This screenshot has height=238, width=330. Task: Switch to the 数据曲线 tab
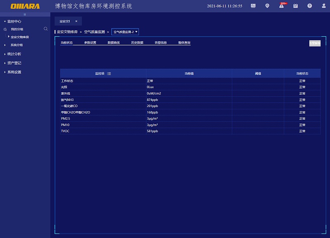click(113, 42)
